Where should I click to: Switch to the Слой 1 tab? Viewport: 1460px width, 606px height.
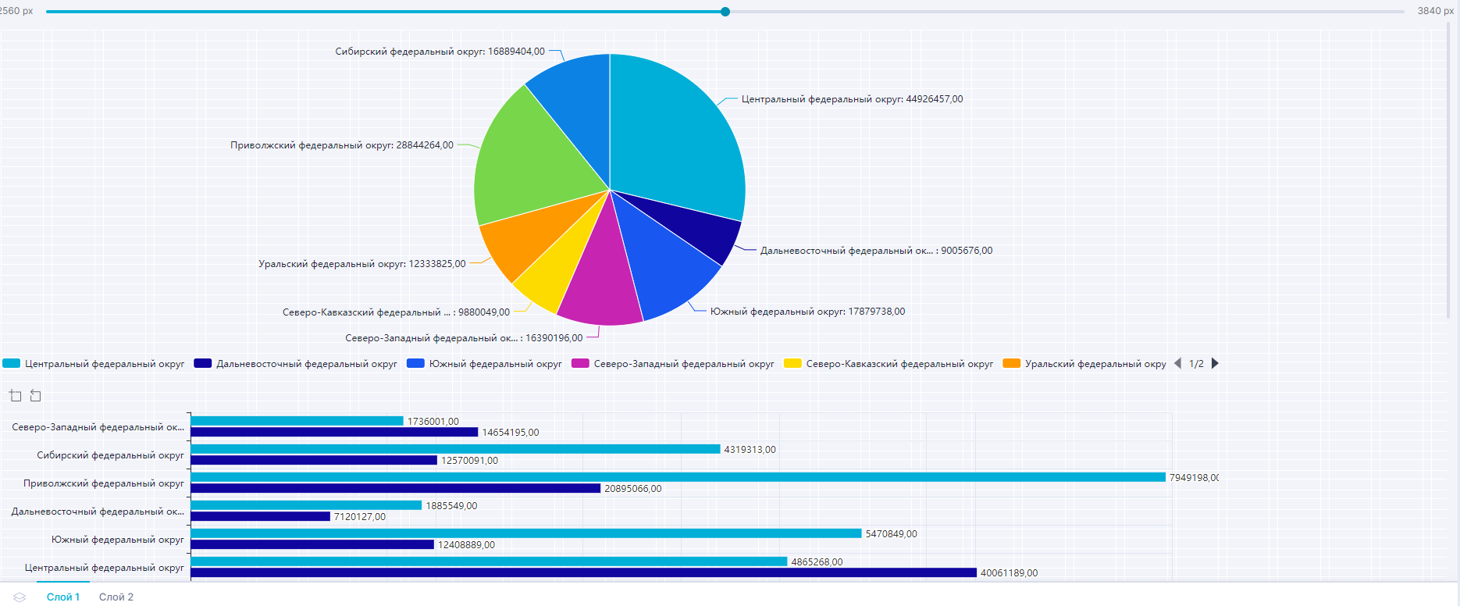(63, 597)
